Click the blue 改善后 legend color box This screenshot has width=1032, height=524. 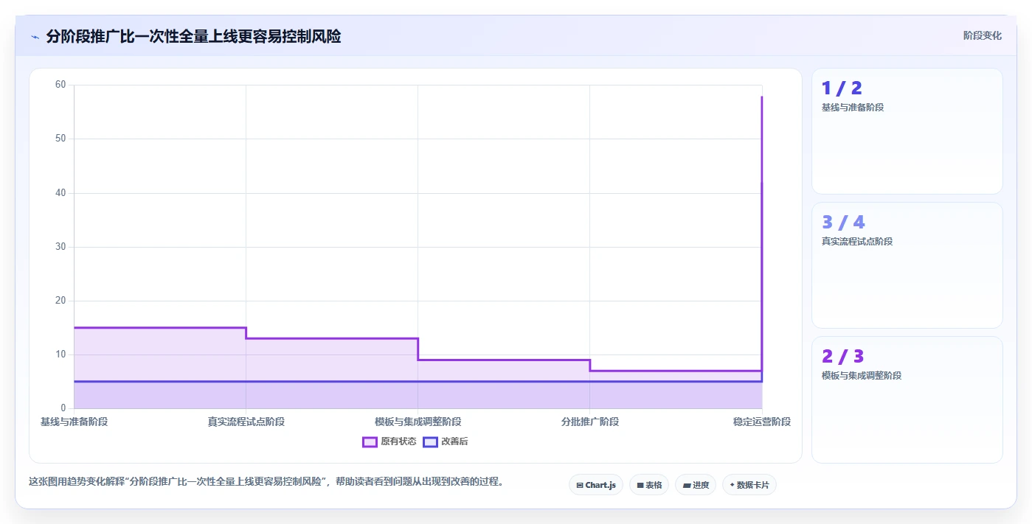(x=430, y=441)
